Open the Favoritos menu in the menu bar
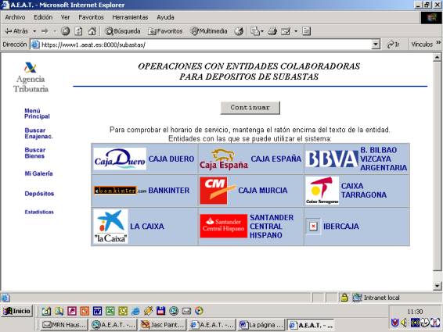This screenshot has height=332, width=443. [91, 17]
